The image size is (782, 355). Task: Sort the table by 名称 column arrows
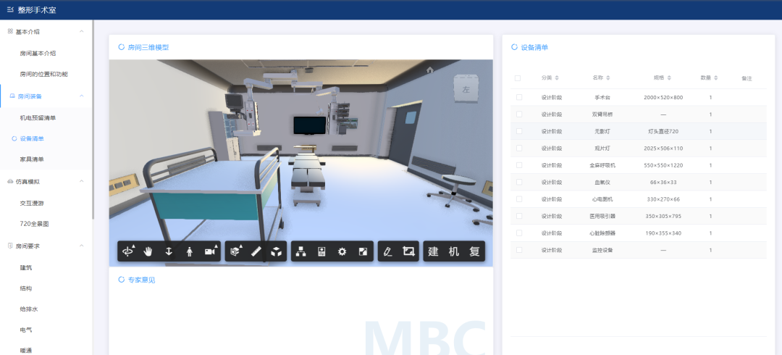(608, 78)
